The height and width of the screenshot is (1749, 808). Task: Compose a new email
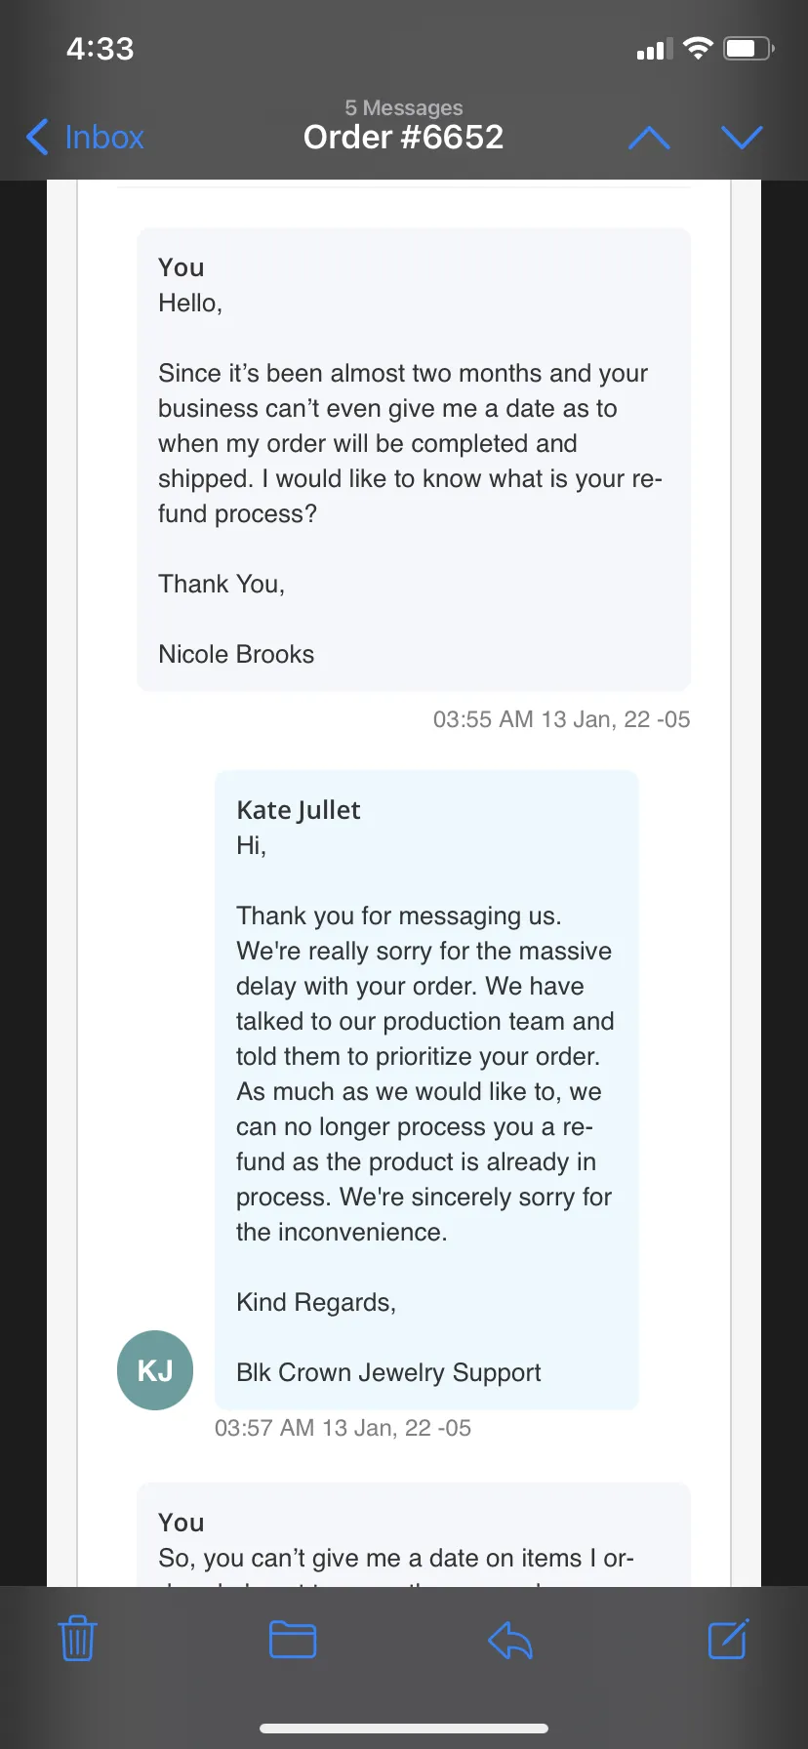[728, 1638]
